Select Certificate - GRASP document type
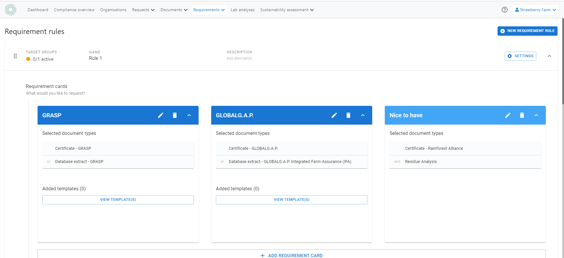564x258 pixels. pyautogui.click(x=118, y=149)
